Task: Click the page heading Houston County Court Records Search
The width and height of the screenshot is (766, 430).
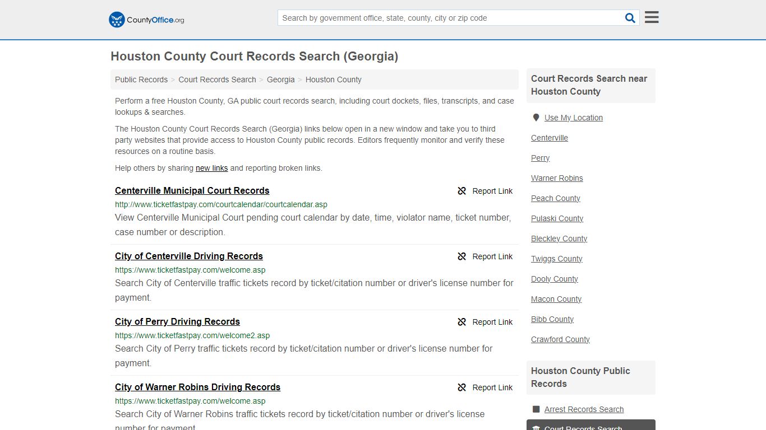Action: (x=255, y=57)
